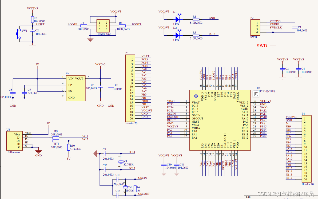Viewport: 318px width, 199px height.
Task: Click the 'VIN VOUT' text inside regulator
Action: 76,79
